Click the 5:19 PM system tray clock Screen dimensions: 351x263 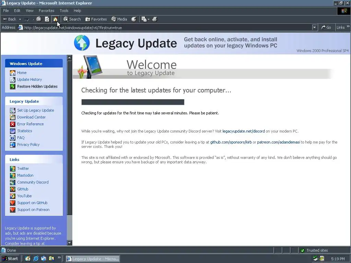point(338,259)
